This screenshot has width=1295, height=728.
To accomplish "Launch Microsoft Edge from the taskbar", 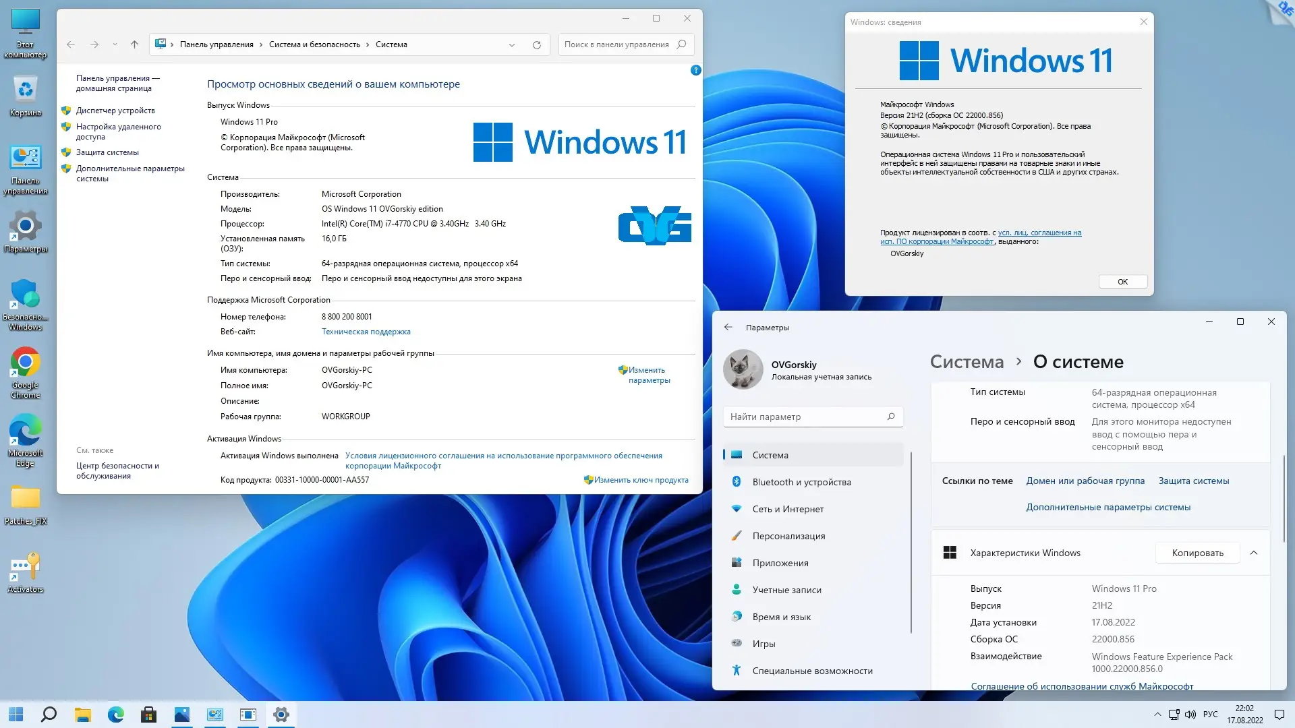I will pos(115,715).
